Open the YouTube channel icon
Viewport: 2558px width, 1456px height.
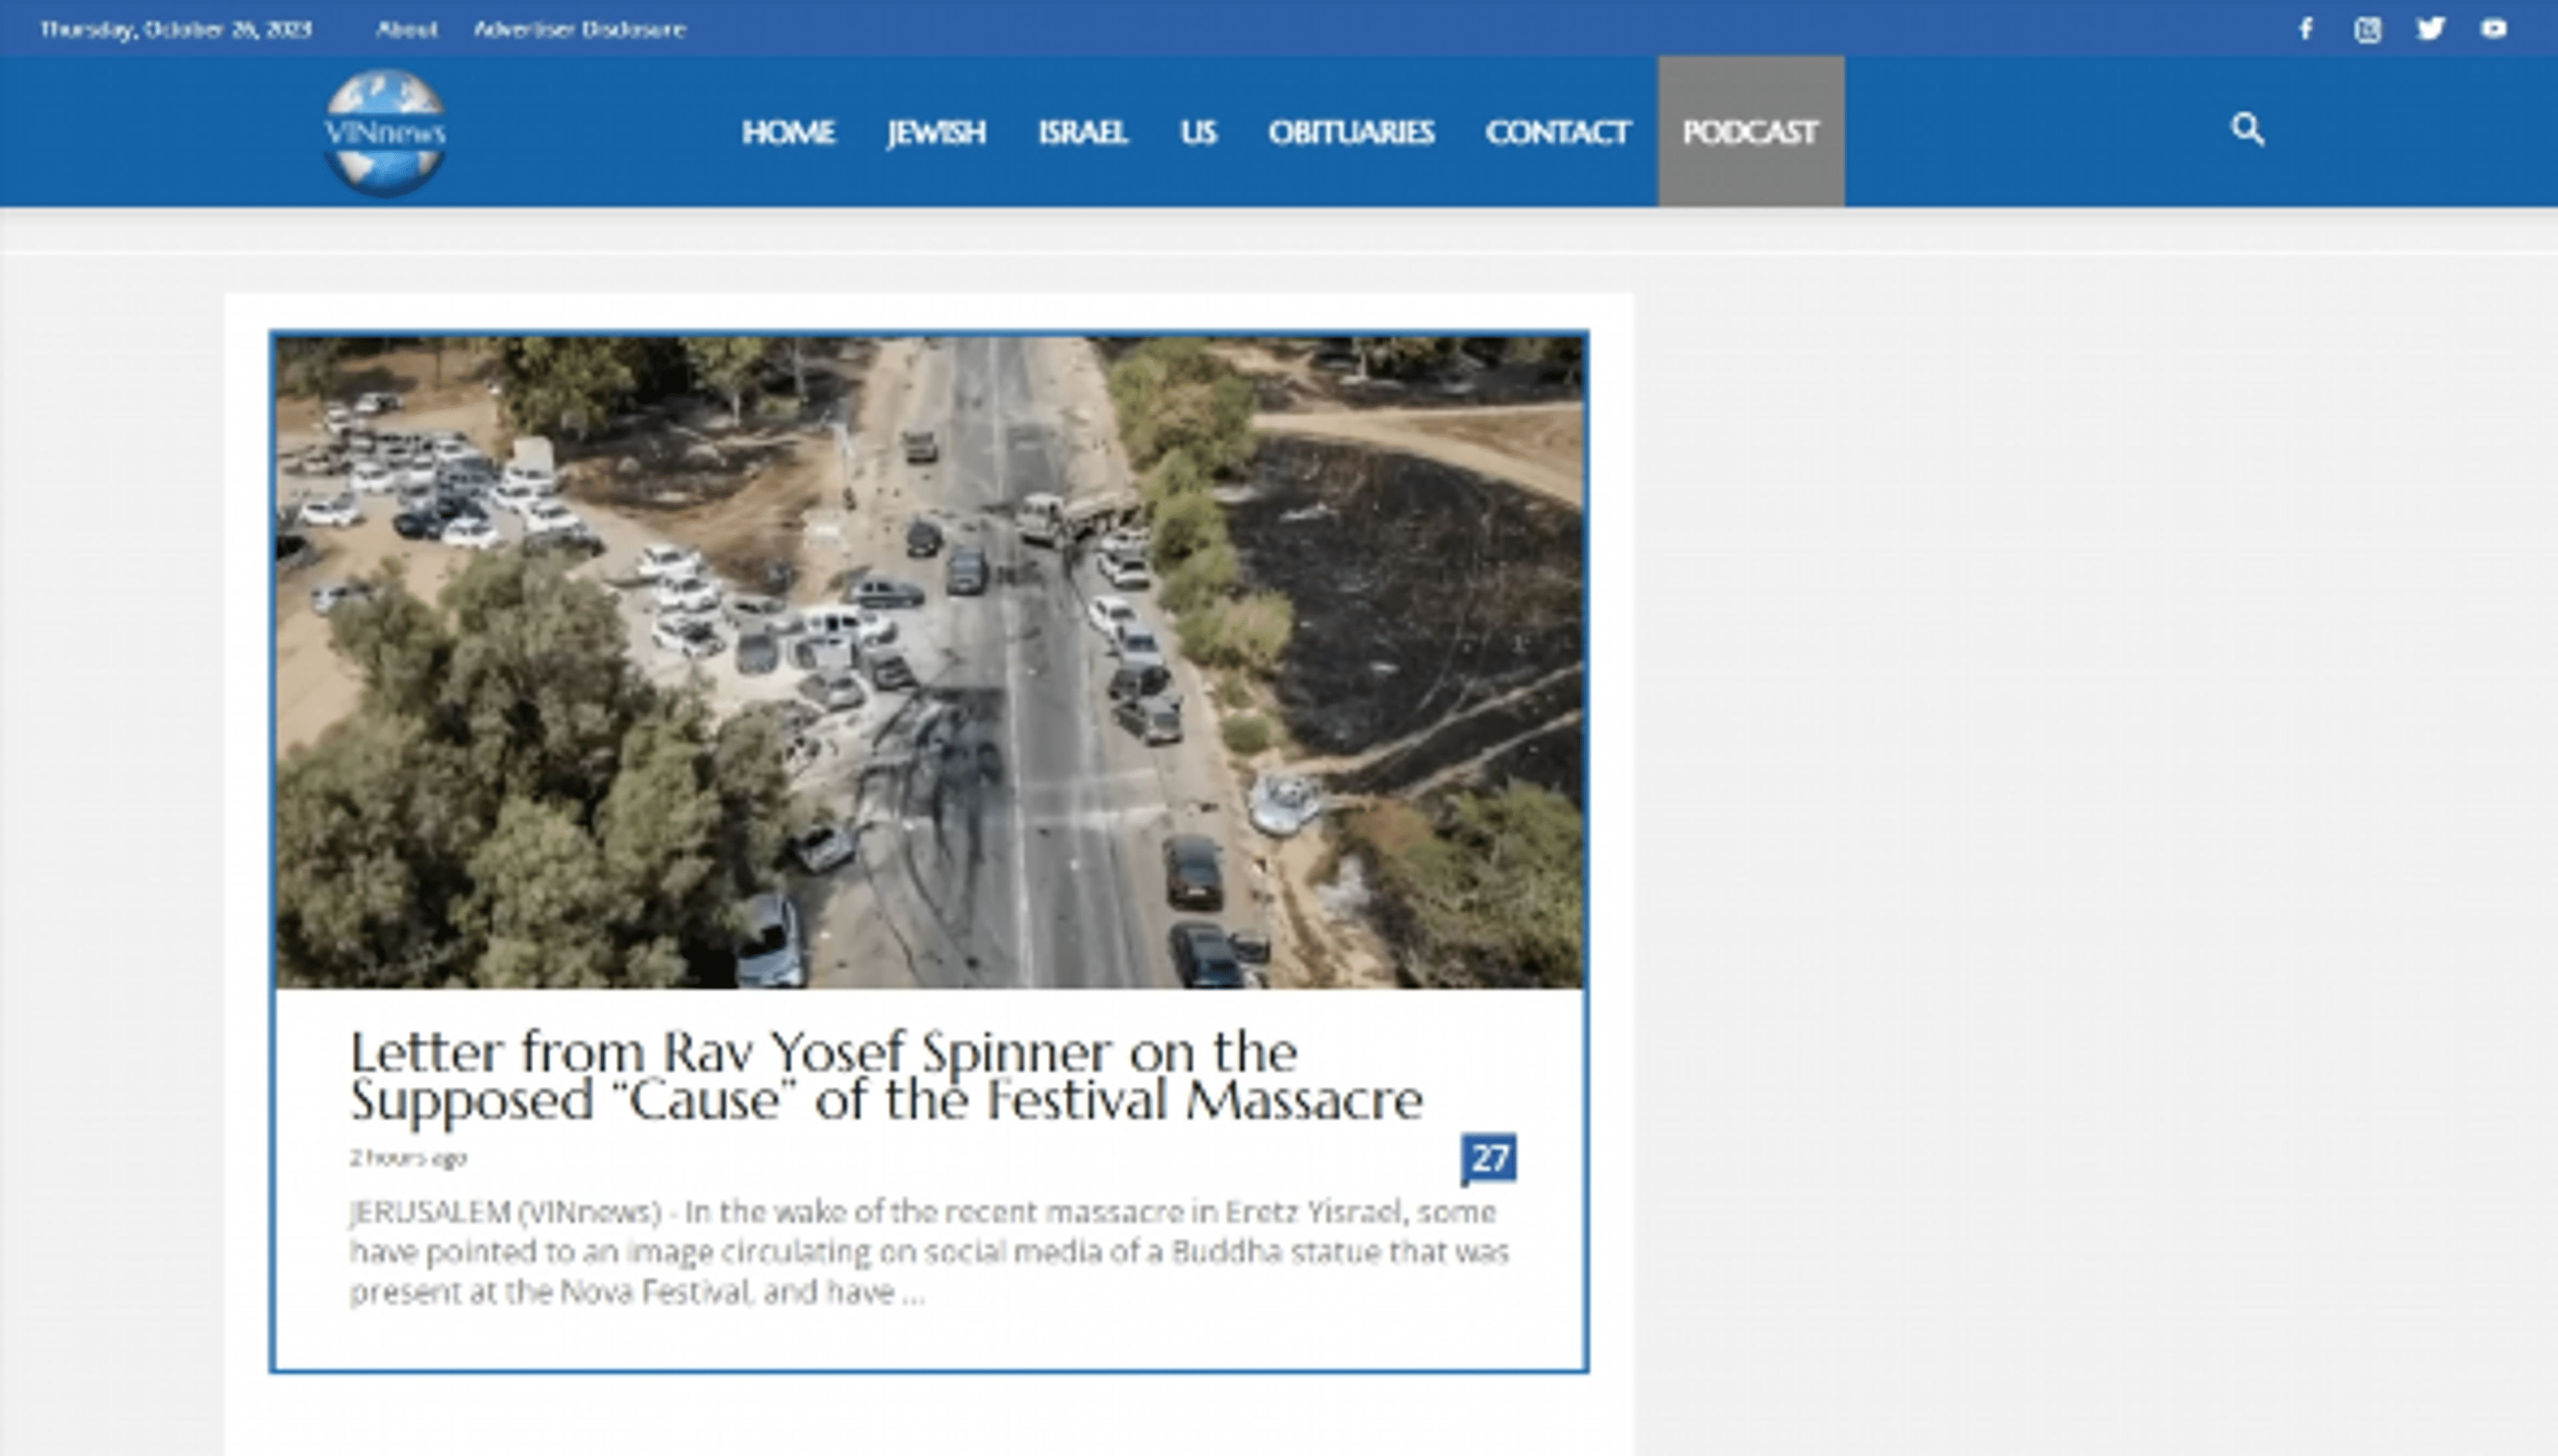click(2494, 29)
